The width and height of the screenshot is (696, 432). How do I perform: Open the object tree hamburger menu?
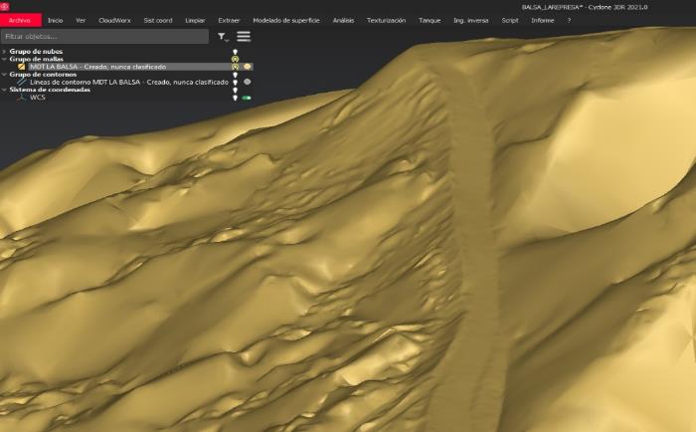243,36
